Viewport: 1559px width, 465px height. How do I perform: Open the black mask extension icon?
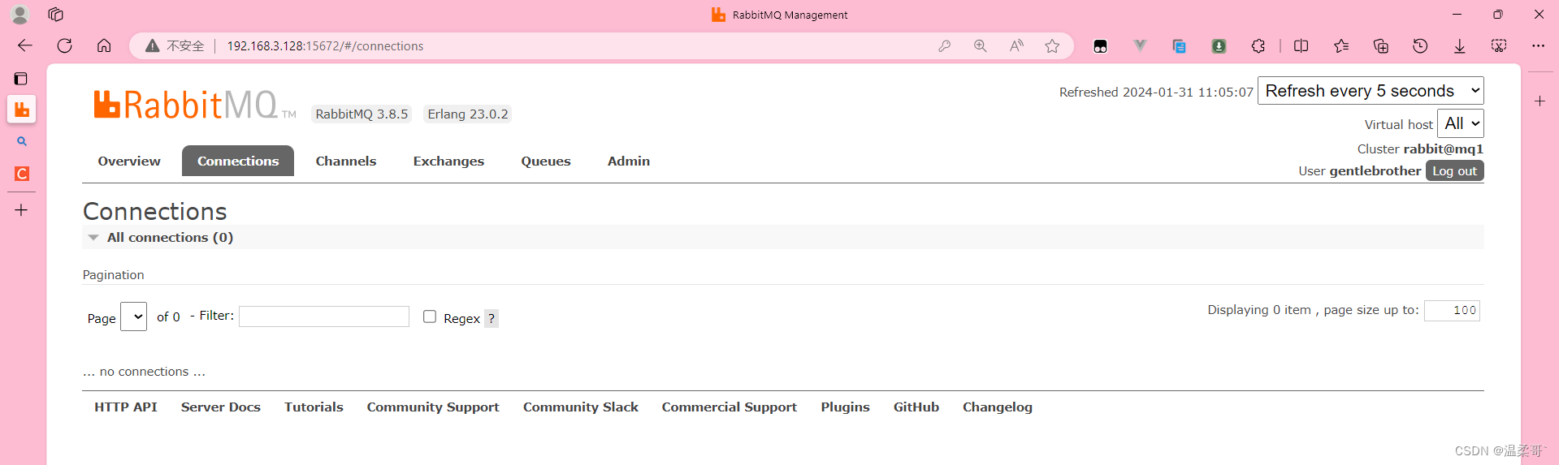click(1100, 46)
